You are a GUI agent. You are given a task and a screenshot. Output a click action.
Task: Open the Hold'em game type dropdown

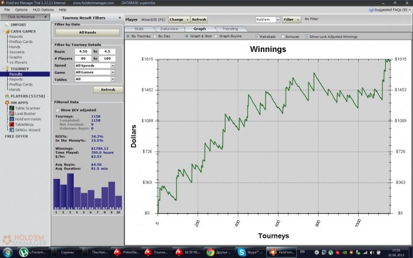pos(278,19)
